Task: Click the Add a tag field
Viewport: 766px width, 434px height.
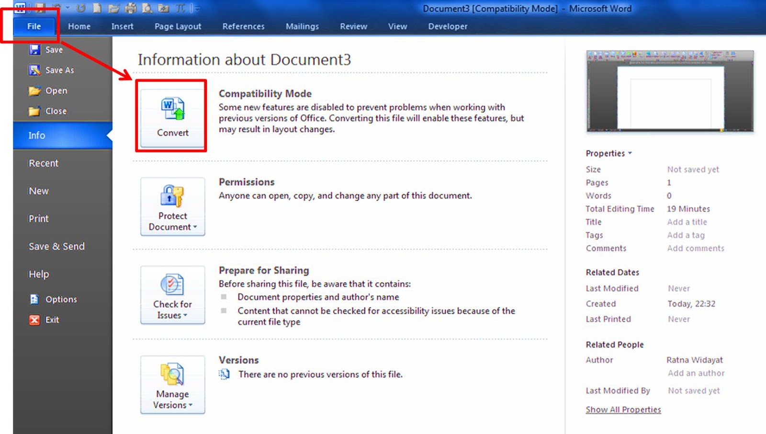Action: [686, 235]
